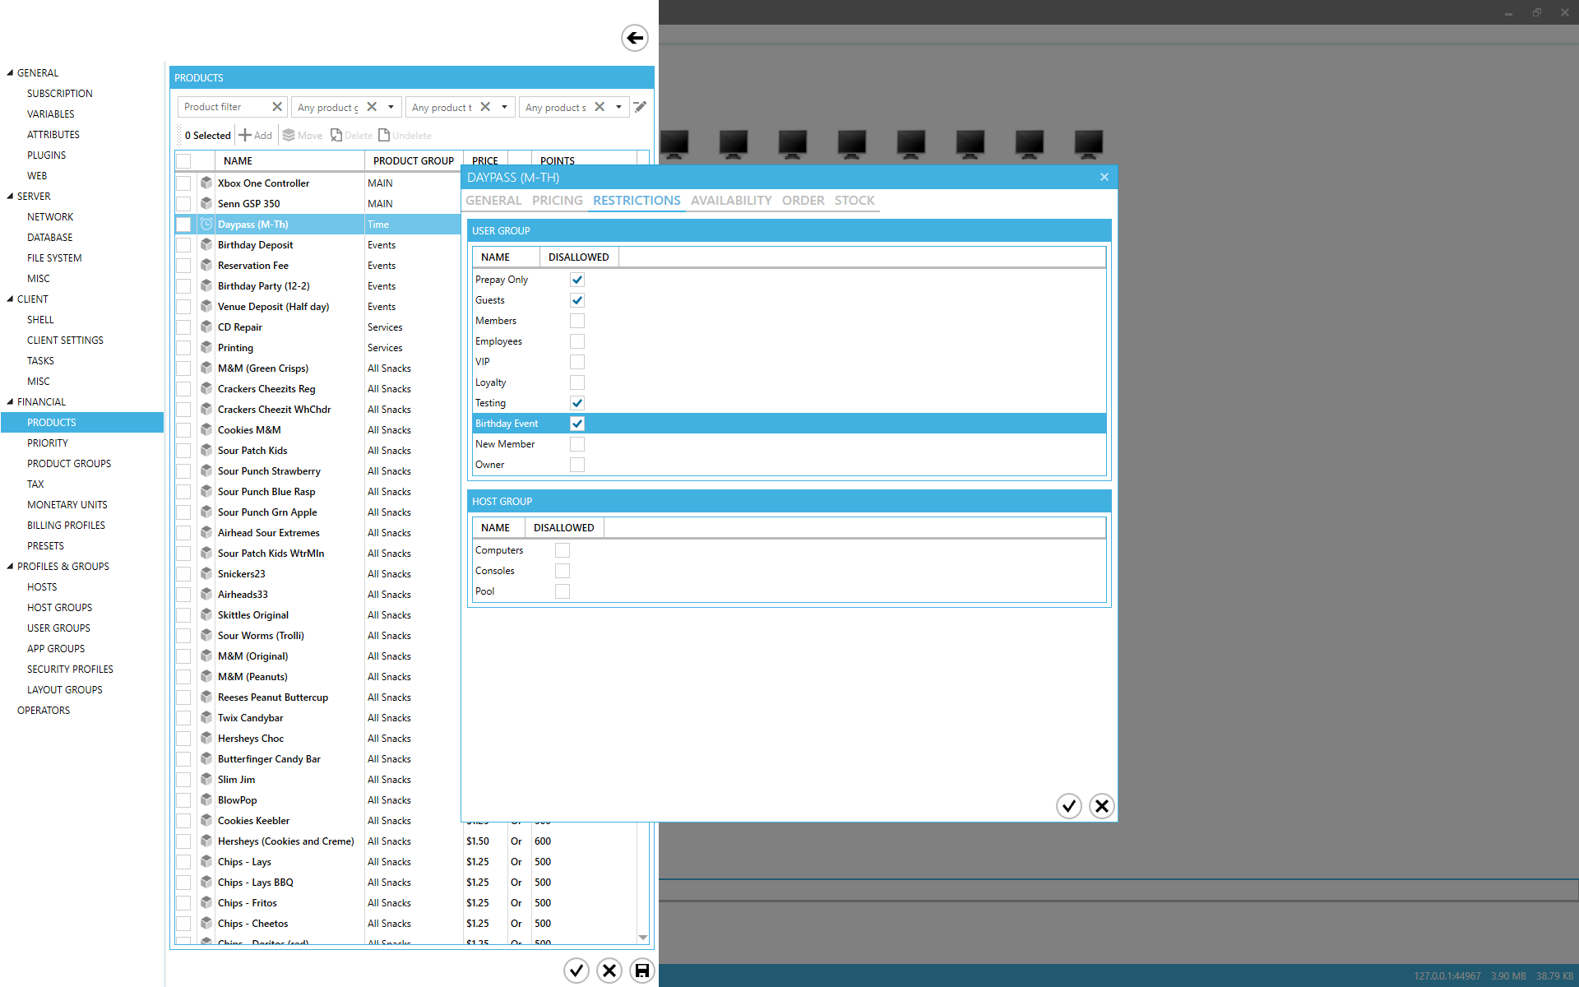Image resolution: width=1579 pixels, height=987 pixels.
Task: Click the filter edit pencil icon
Action: pos(640,107)
